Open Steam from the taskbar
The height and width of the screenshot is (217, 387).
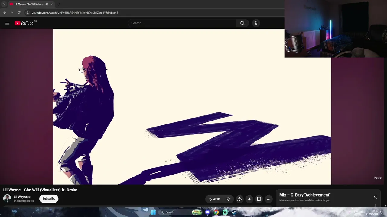(234, 212)
